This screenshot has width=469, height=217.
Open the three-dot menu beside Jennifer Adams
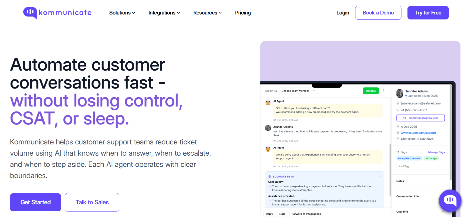point(443,91)
